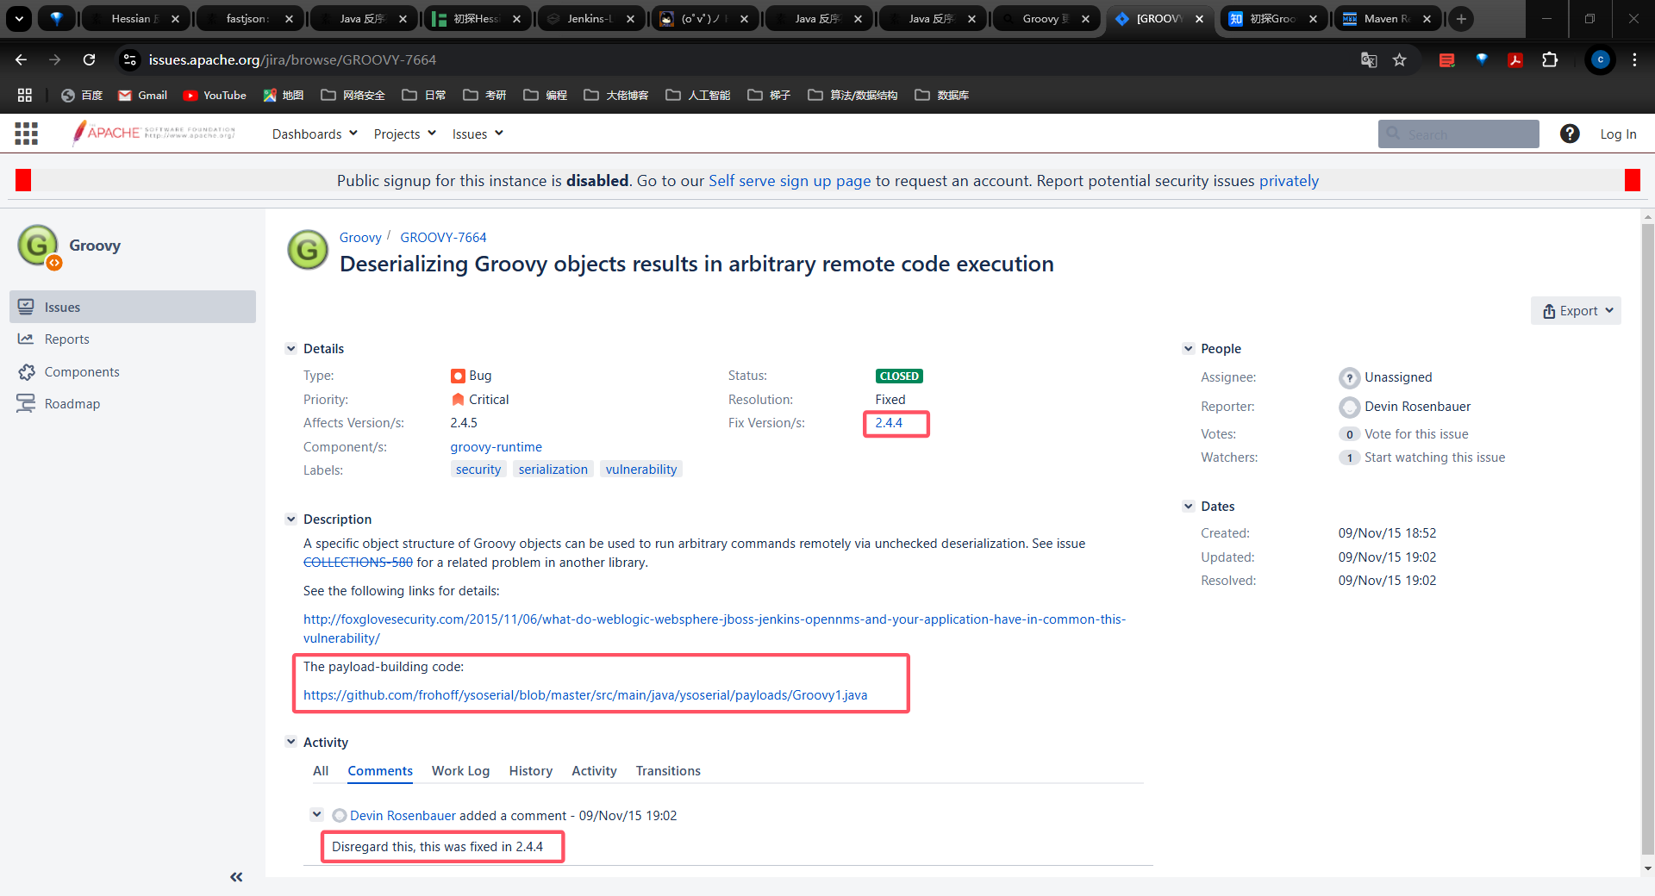Click the Apps grid in bookmarks bar

click(x=25, y=95)
